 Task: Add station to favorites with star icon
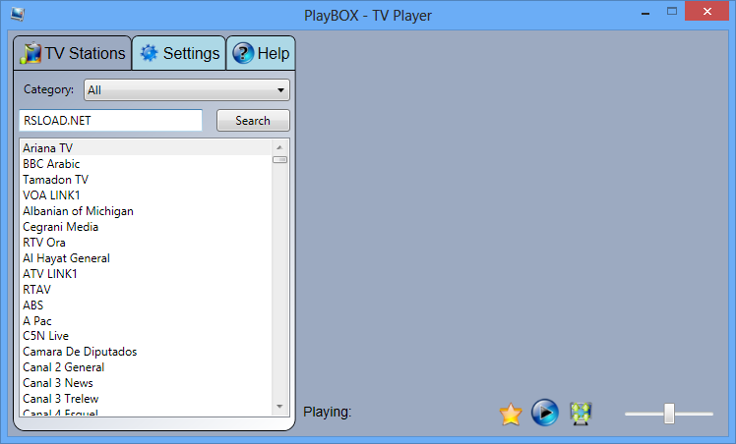511,414
